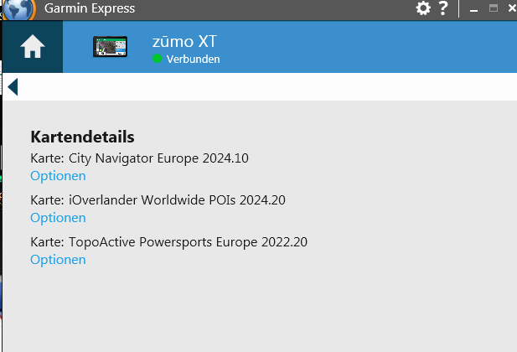Image resolution: width=517 pixels, height=352 pixels.
Task: Click the Verbunden status text
Action: coord(193,60)
